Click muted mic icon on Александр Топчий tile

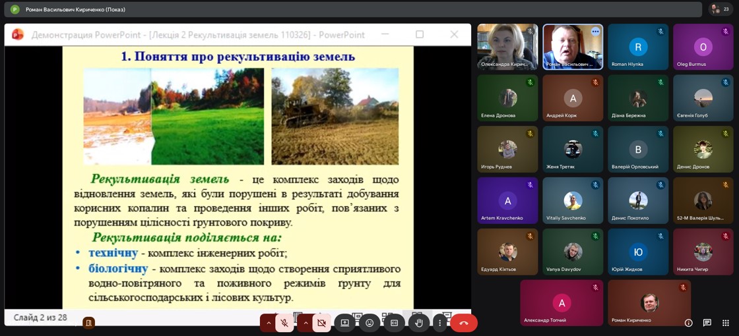pos(596,287)
